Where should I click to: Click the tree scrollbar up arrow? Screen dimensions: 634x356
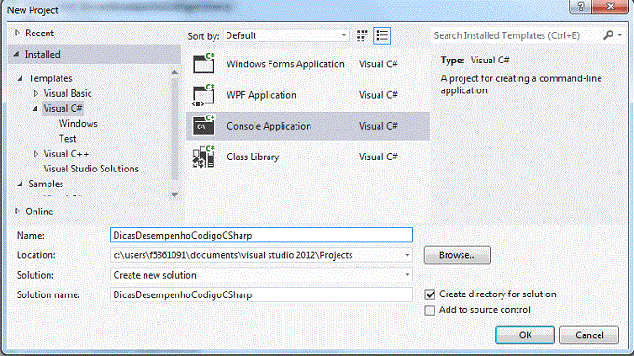pyautogui.click(x=174, y=72)
